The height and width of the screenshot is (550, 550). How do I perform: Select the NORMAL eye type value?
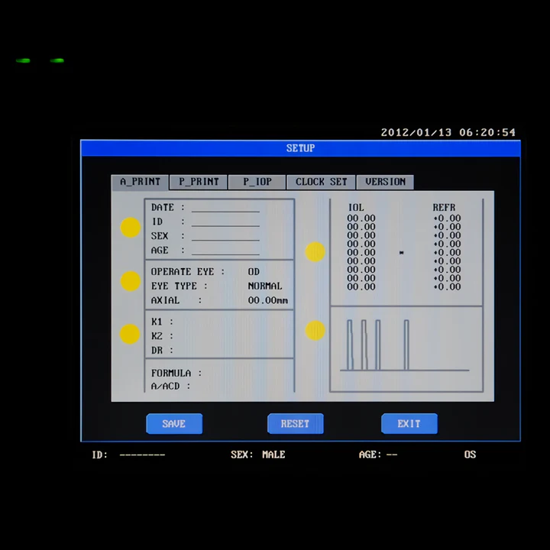(x=265, y=286)
